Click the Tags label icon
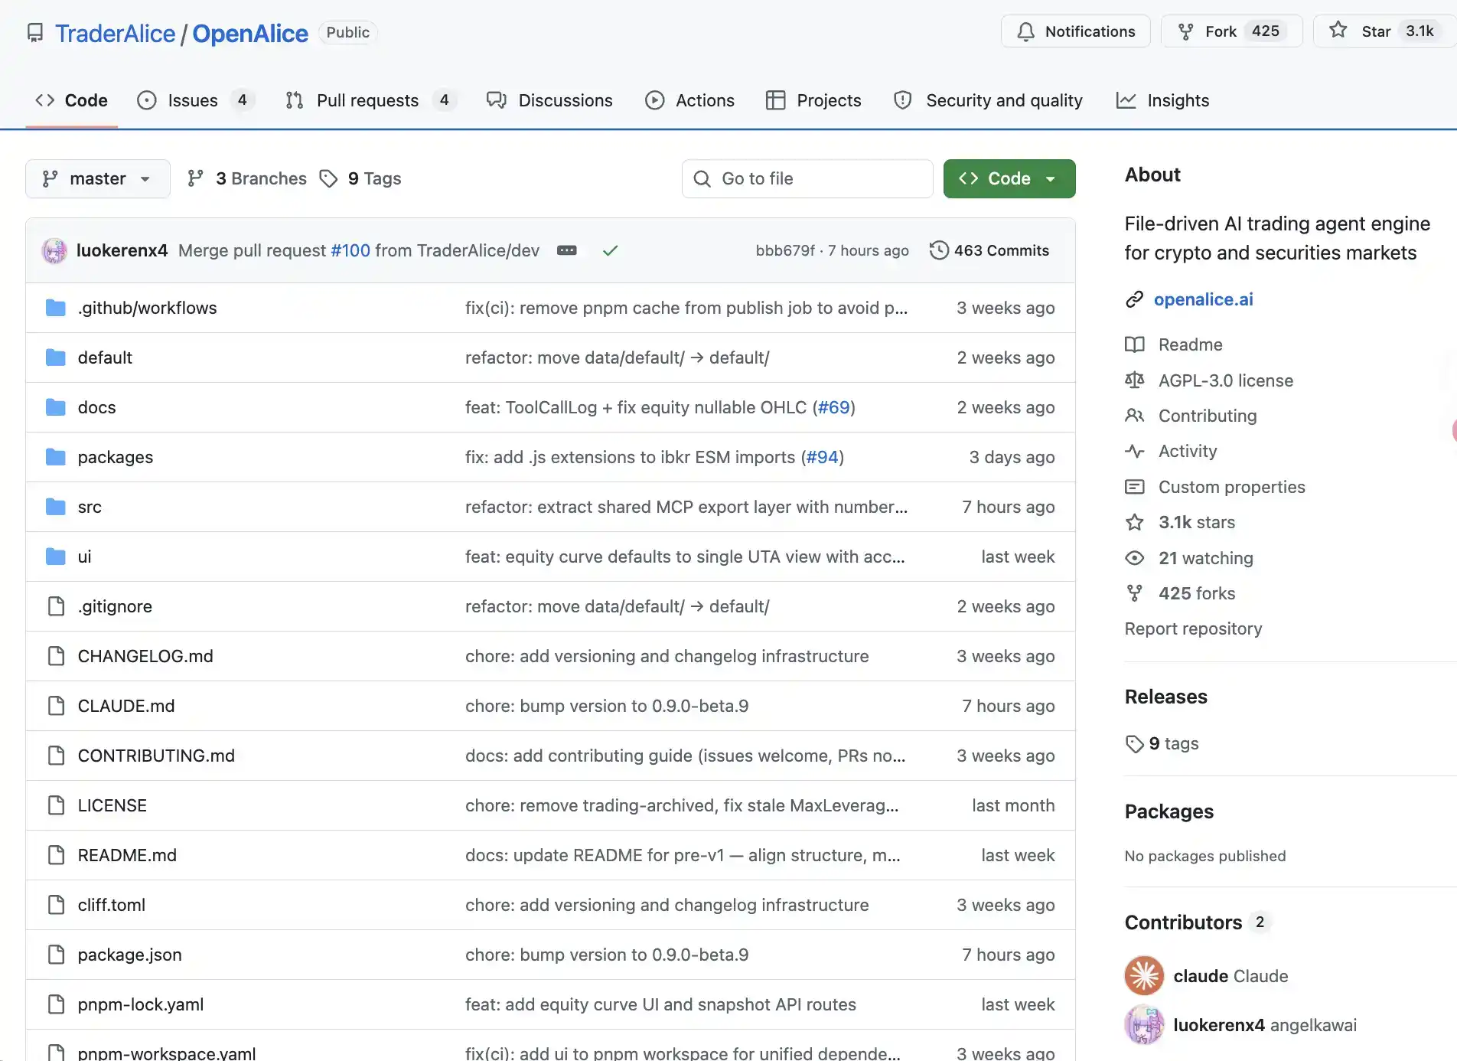Image resolution: width=1457 pixels, height=1061 pixels. click(x=328, y=178)
